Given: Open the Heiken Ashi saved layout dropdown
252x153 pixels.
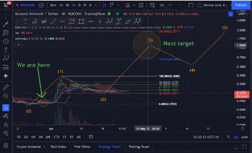Looking at the screenshot, I should [214, 5].
